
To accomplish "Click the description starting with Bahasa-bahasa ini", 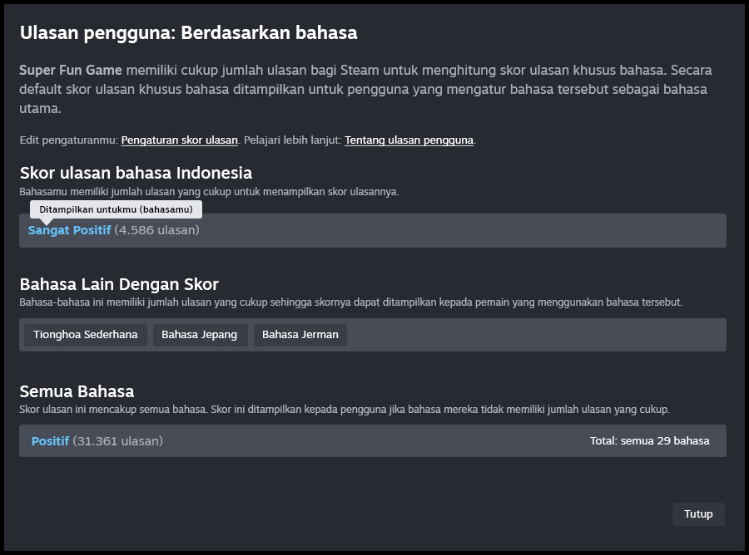I will click(350, 302).
